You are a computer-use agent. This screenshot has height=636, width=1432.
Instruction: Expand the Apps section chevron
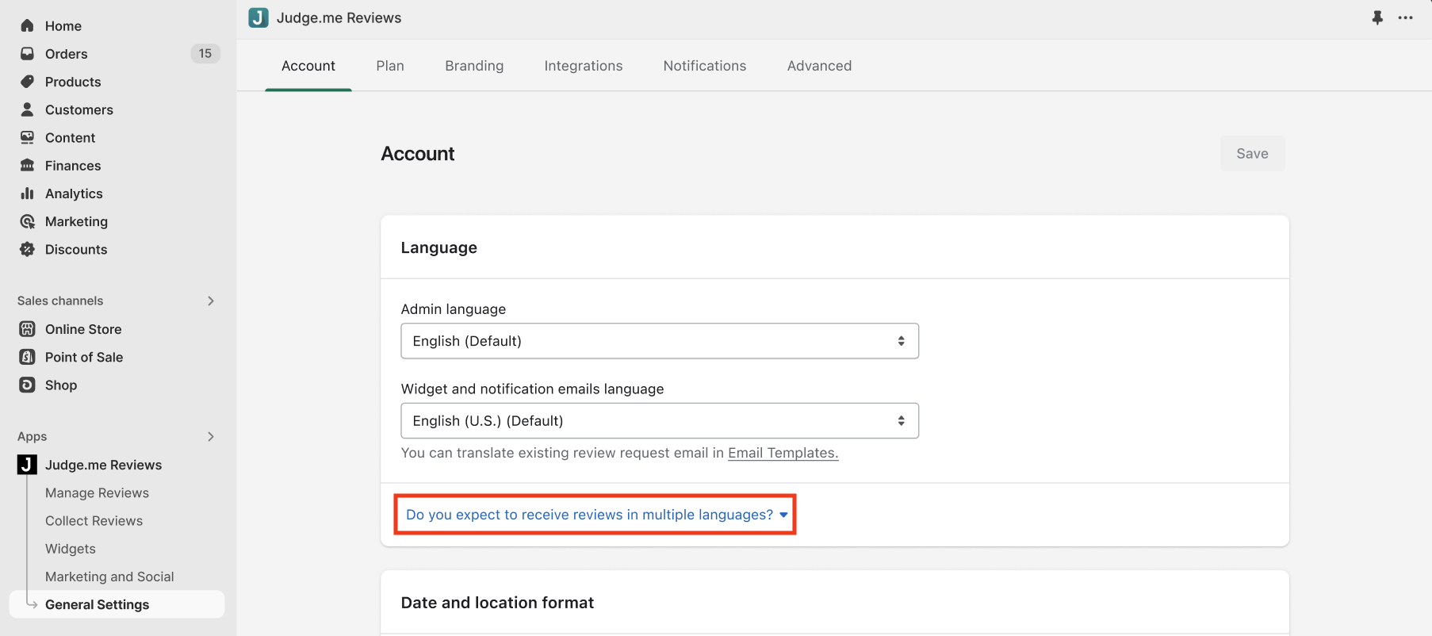pos(211,436)
